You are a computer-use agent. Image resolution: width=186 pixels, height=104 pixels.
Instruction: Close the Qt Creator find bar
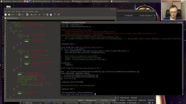154,98
